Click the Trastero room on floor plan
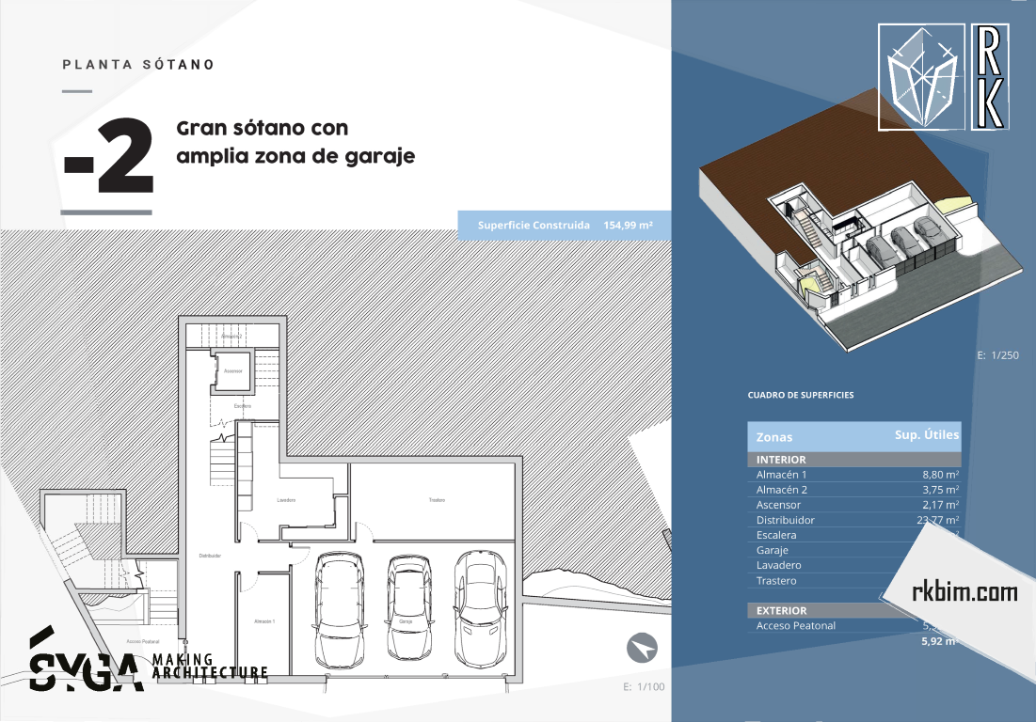 pyautogui.click(x=436, y=500)
